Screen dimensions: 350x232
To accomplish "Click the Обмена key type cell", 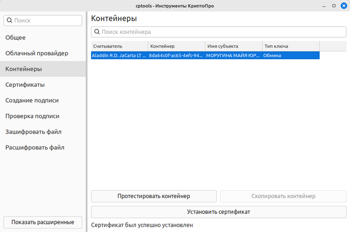I will 291,55.
